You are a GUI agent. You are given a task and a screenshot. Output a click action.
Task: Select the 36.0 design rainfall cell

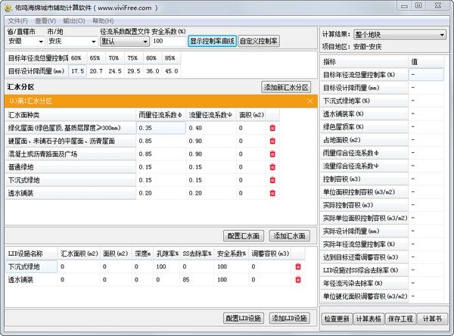point(153,71)
